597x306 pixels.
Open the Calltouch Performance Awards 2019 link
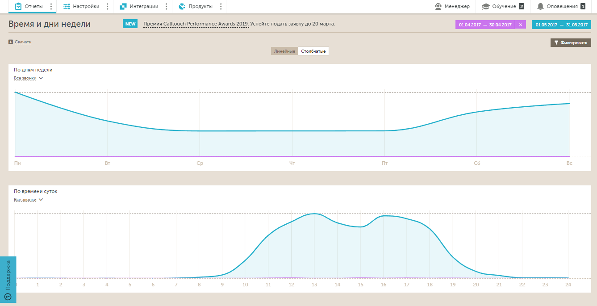tap(196, 24)
